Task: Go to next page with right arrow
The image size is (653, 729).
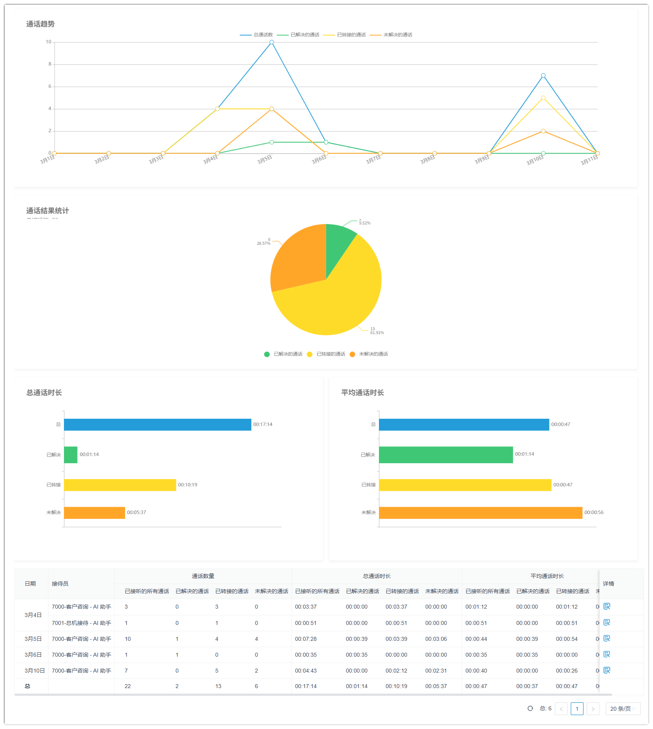Action: coord(593,709)
